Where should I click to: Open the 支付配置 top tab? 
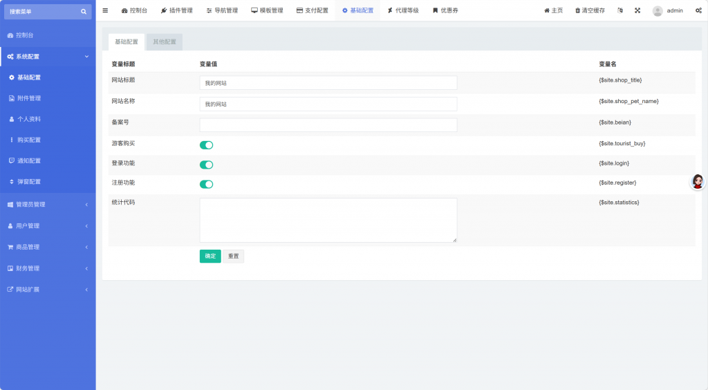click(312, 10)
